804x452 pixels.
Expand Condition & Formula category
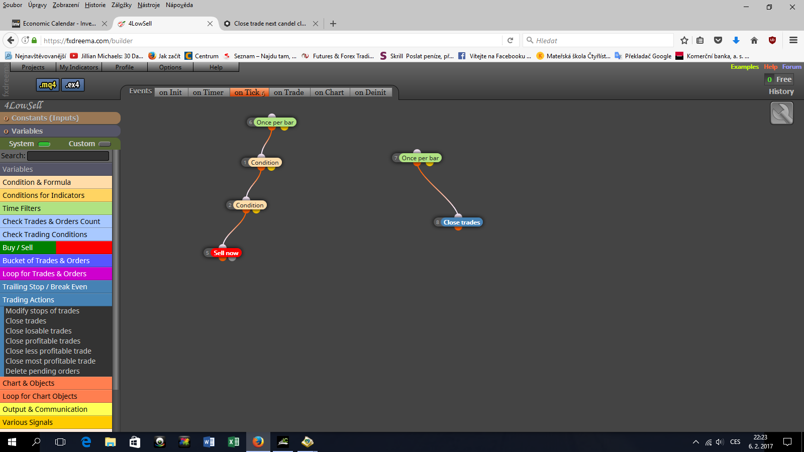click(x=56, y=182)
